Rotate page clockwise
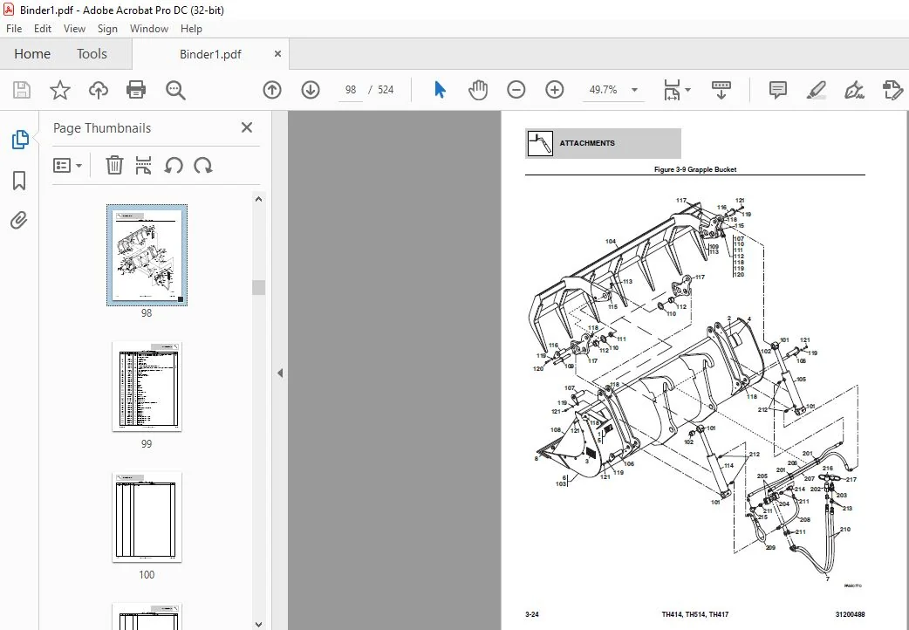Screen dimensions: 909x630 coord(203,165)
